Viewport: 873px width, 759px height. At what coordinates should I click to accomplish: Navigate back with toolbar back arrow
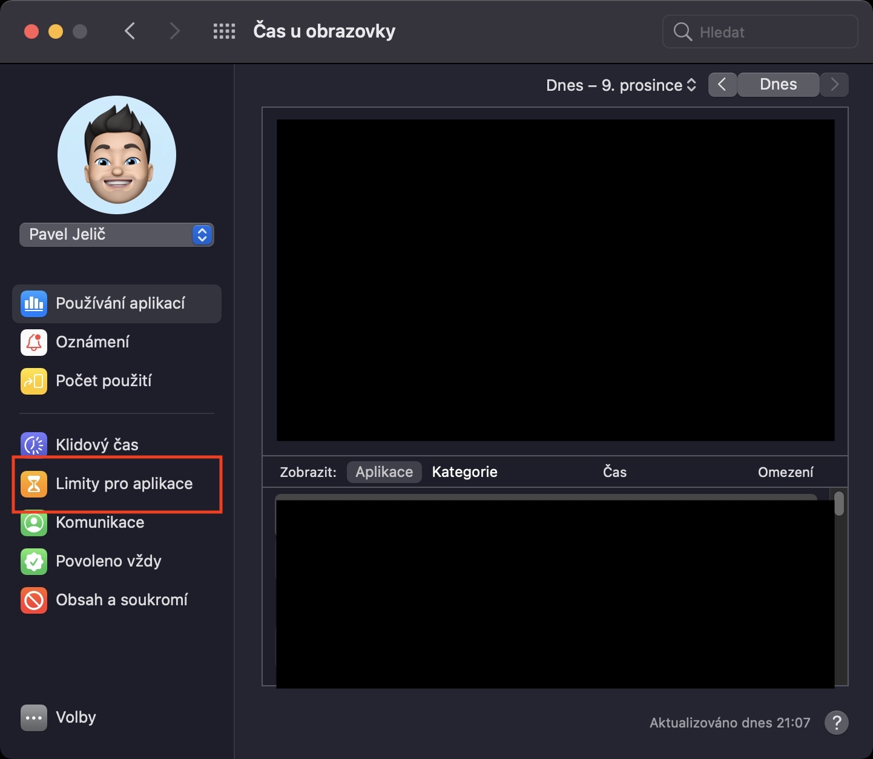click(130, 31)
